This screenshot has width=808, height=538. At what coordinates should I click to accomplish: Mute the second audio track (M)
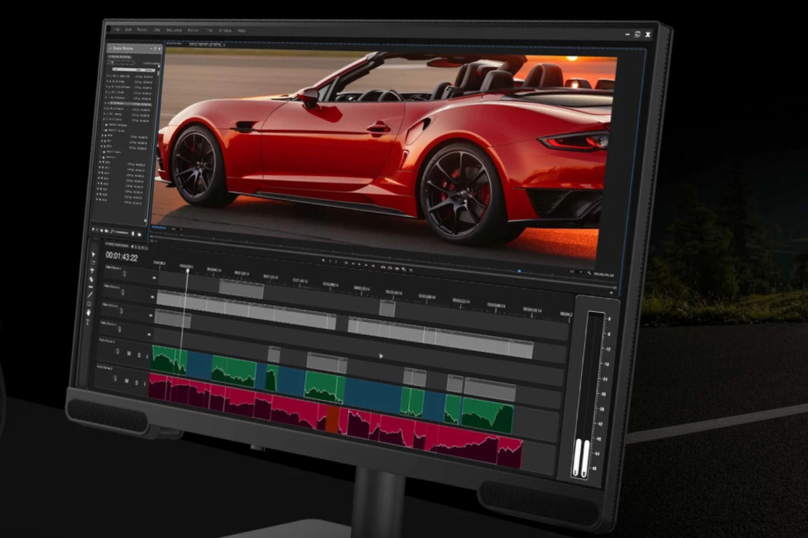coord(126,381)
